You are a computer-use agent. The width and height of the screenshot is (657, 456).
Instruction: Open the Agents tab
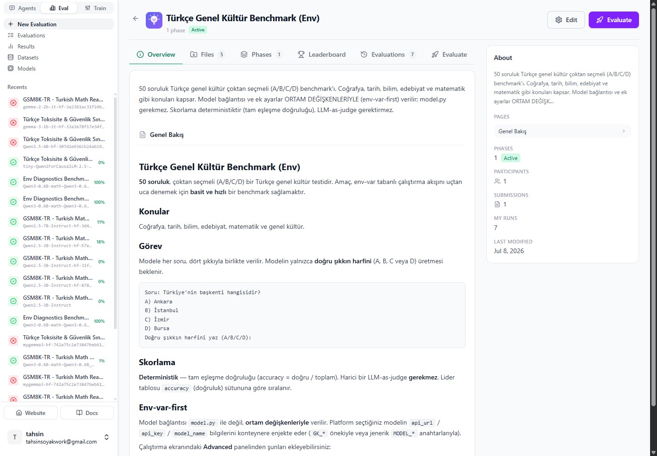(x=22, y=8)
